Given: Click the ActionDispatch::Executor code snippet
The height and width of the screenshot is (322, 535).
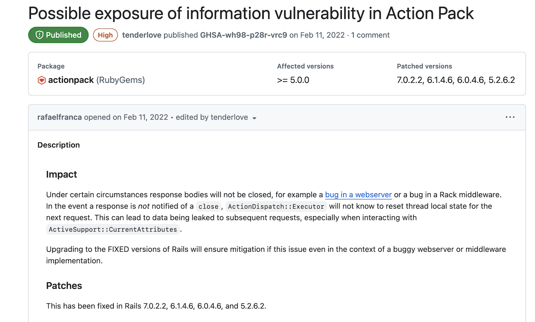Looking at the screenshot, I should pos(276,206).
